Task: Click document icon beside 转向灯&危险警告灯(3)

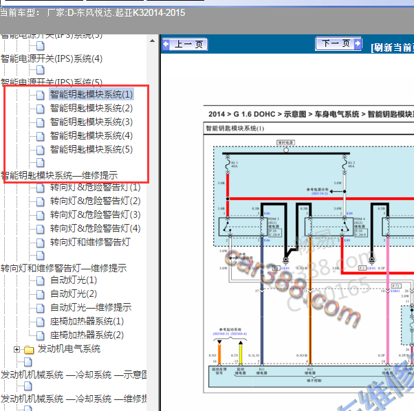Action: click(40, 215)
